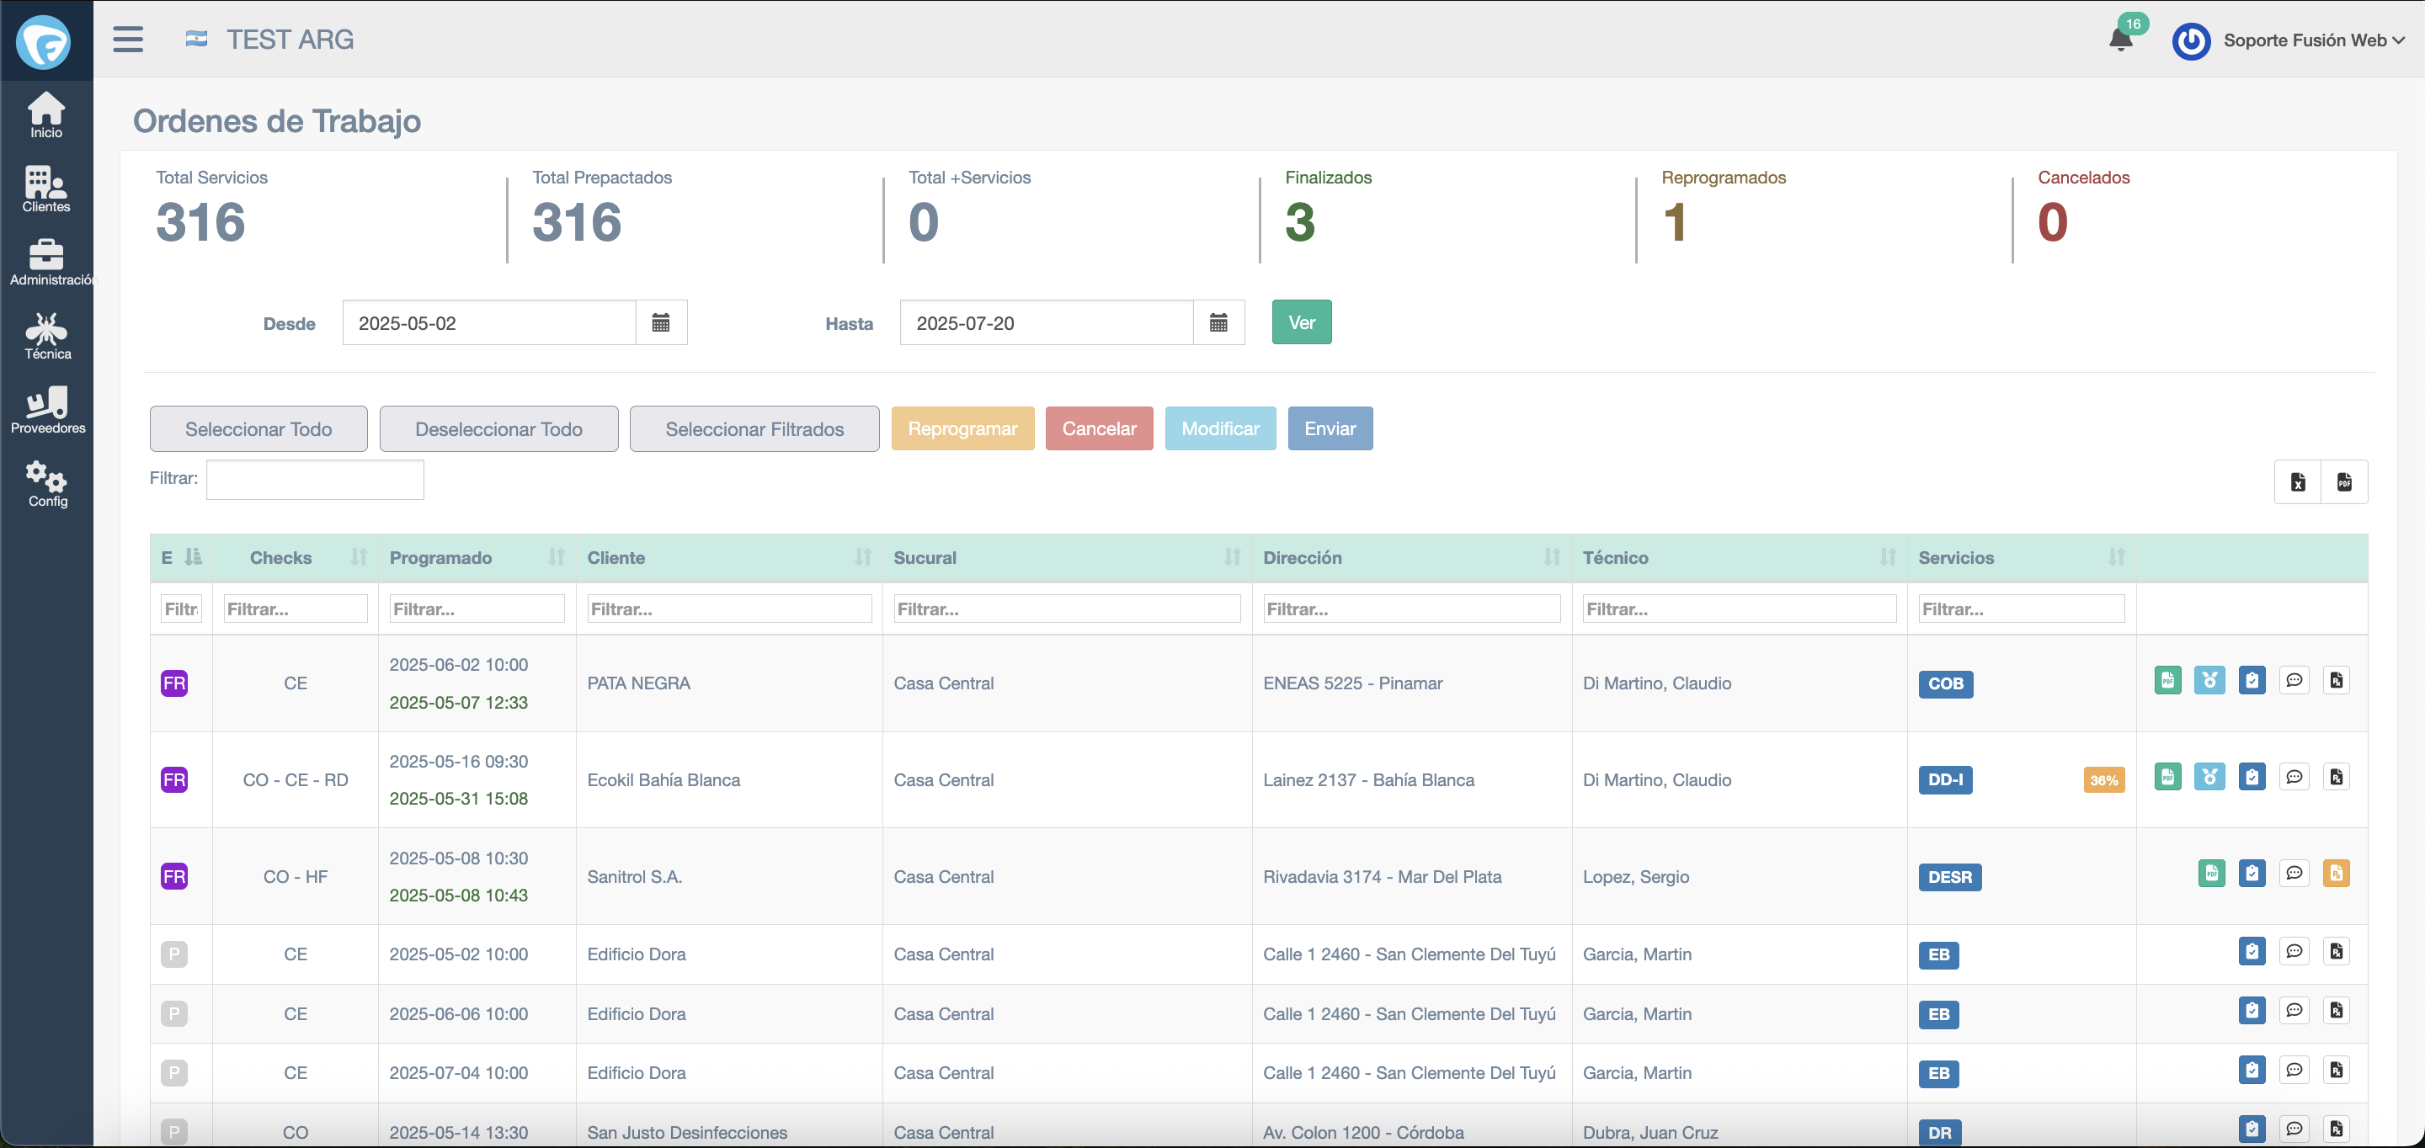Open Clientes section in sidebar
The width and height of the screenshot is (2425, 1148).
point(46,189)
